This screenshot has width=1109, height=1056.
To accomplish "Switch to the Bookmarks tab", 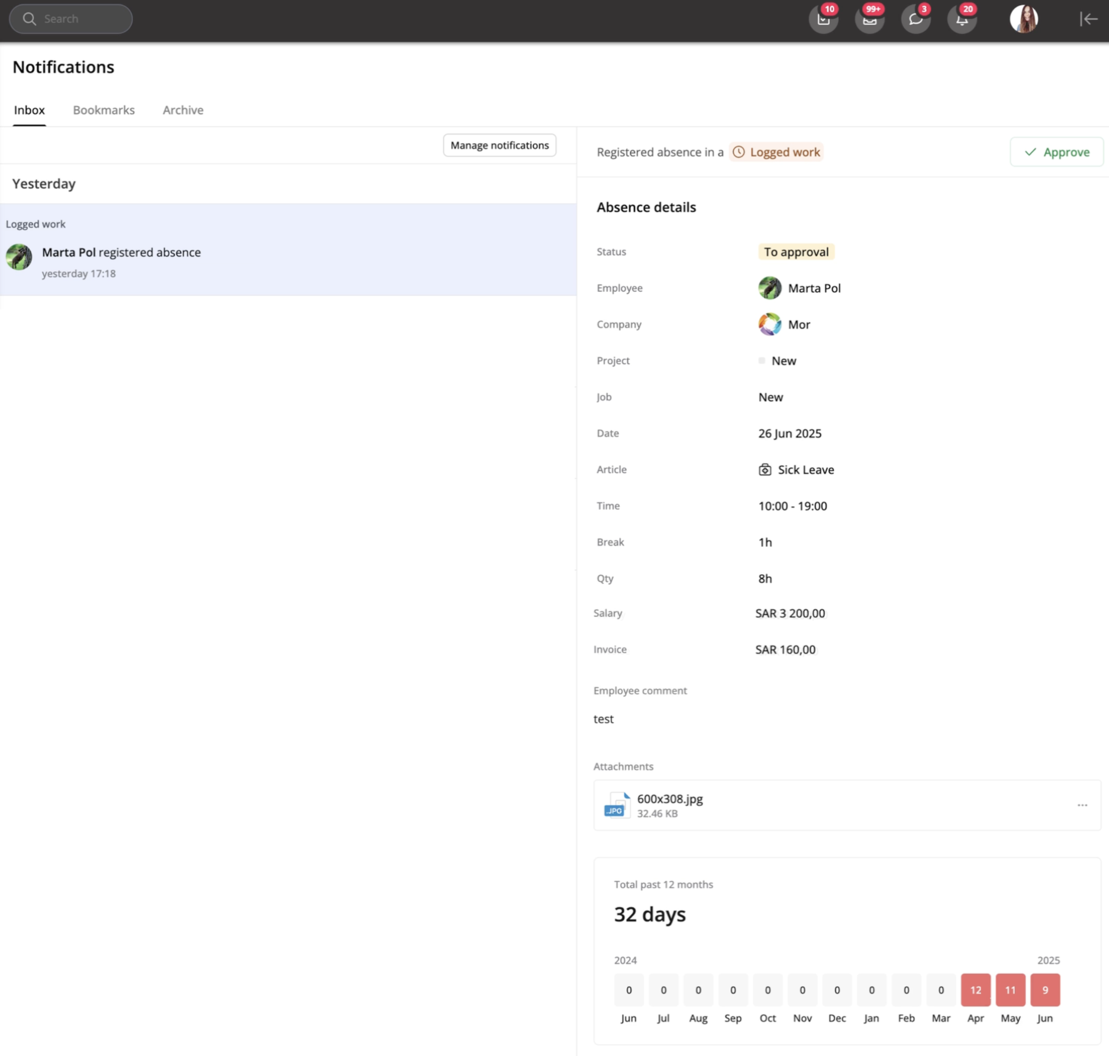I will [x=103, y=110].
